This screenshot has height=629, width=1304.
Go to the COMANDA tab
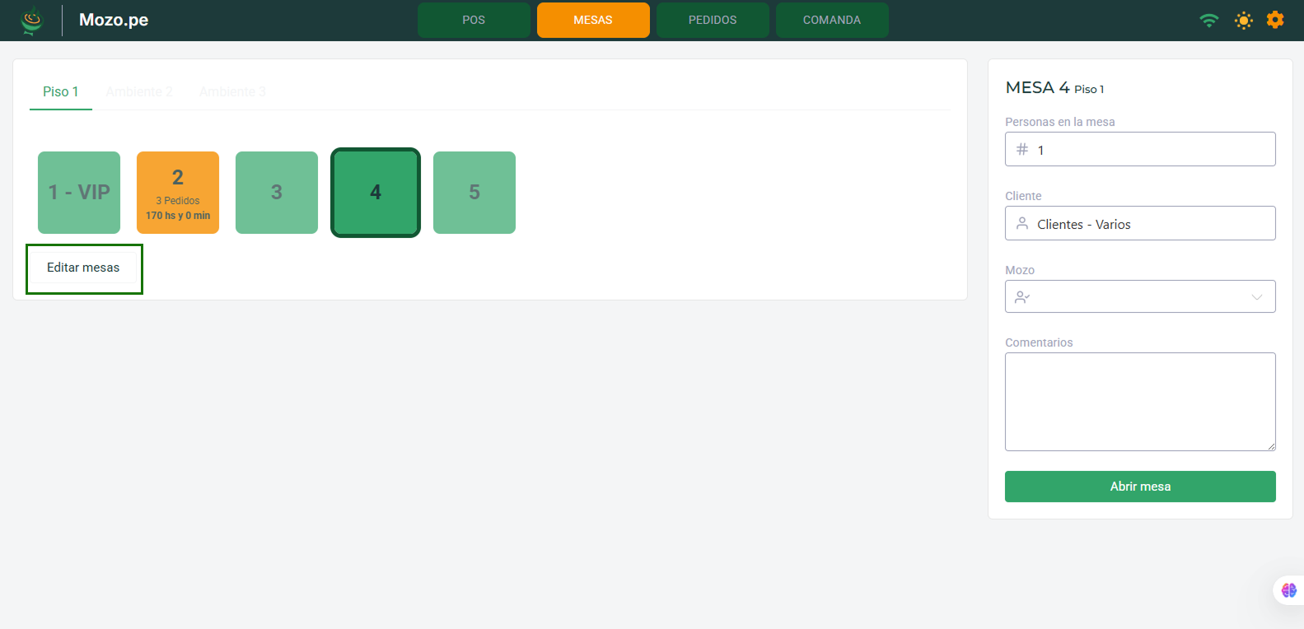coord(831,20)
